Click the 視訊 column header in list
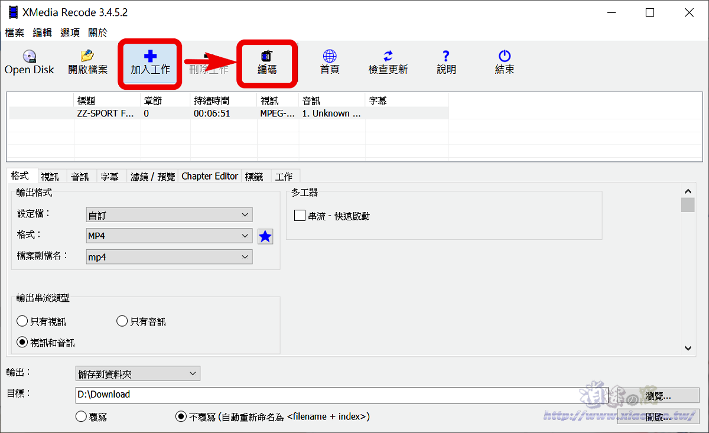This screenshot has width=709, height=433. 278,101
